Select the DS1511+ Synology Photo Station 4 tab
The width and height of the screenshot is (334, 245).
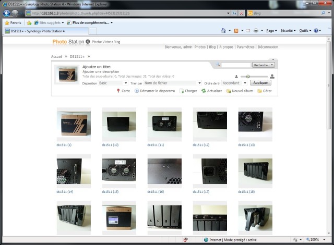pos(45,31)
